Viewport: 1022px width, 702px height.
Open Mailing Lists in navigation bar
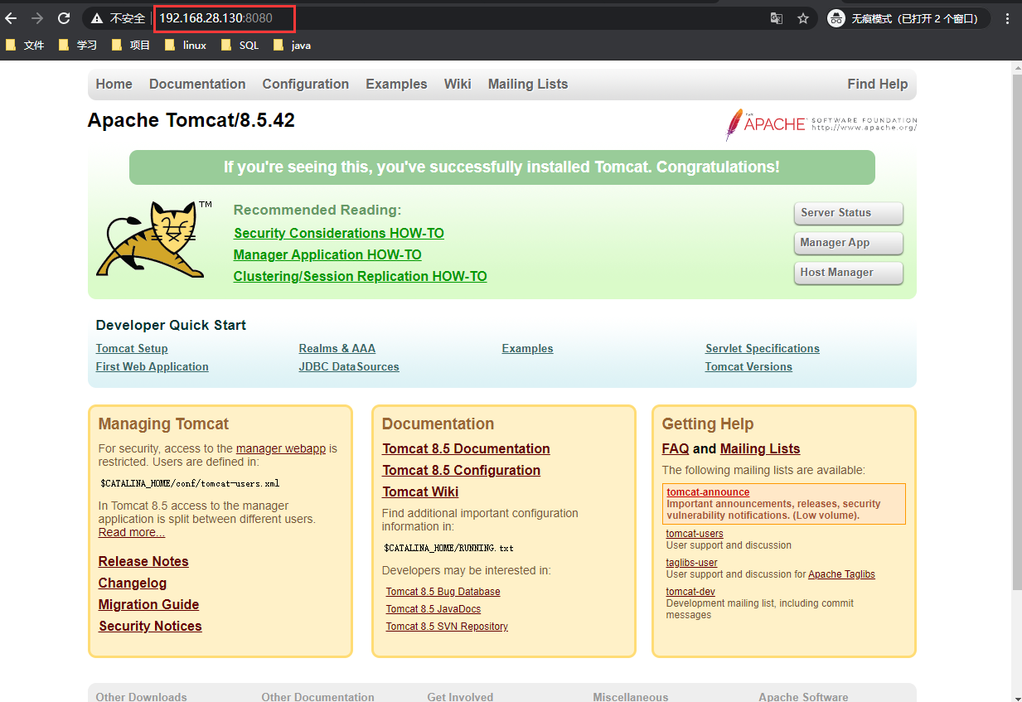528,85
